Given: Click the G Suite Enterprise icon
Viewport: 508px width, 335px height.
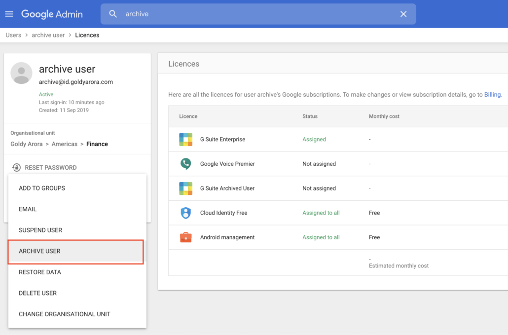Looking at the screenshot, I should click(185, 139).
